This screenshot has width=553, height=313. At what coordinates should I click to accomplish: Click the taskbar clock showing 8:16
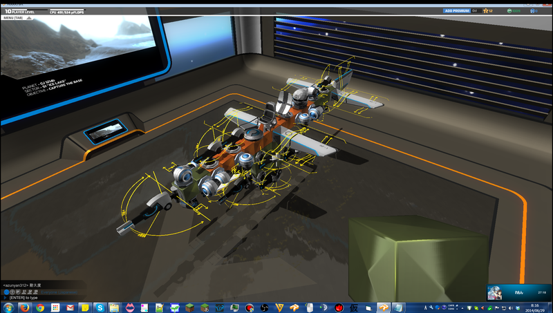point(534,307)
